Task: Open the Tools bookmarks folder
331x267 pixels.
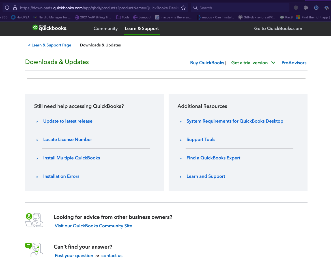Action: (x=123, y=17)
